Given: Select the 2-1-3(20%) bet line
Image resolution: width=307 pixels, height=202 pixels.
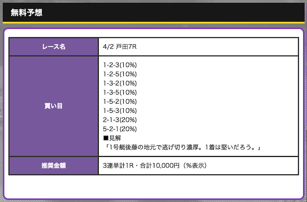Looking at the screenshot, I should [120, 119].
